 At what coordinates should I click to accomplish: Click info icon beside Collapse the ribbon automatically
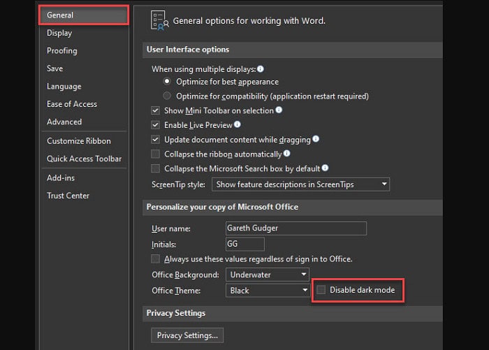(x=286, y=154)
